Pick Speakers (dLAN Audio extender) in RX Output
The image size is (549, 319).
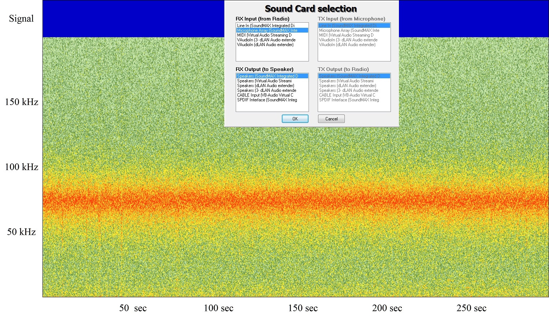pyautogui.click(x=265, y=86)
